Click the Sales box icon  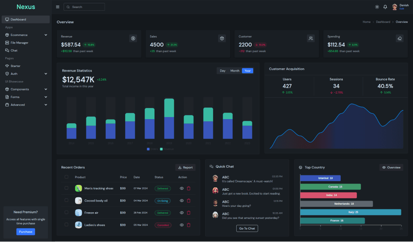coord(222,38)
